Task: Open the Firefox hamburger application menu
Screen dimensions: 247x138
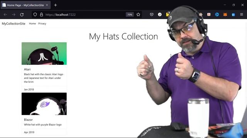Action: click(x=242, y=15)
